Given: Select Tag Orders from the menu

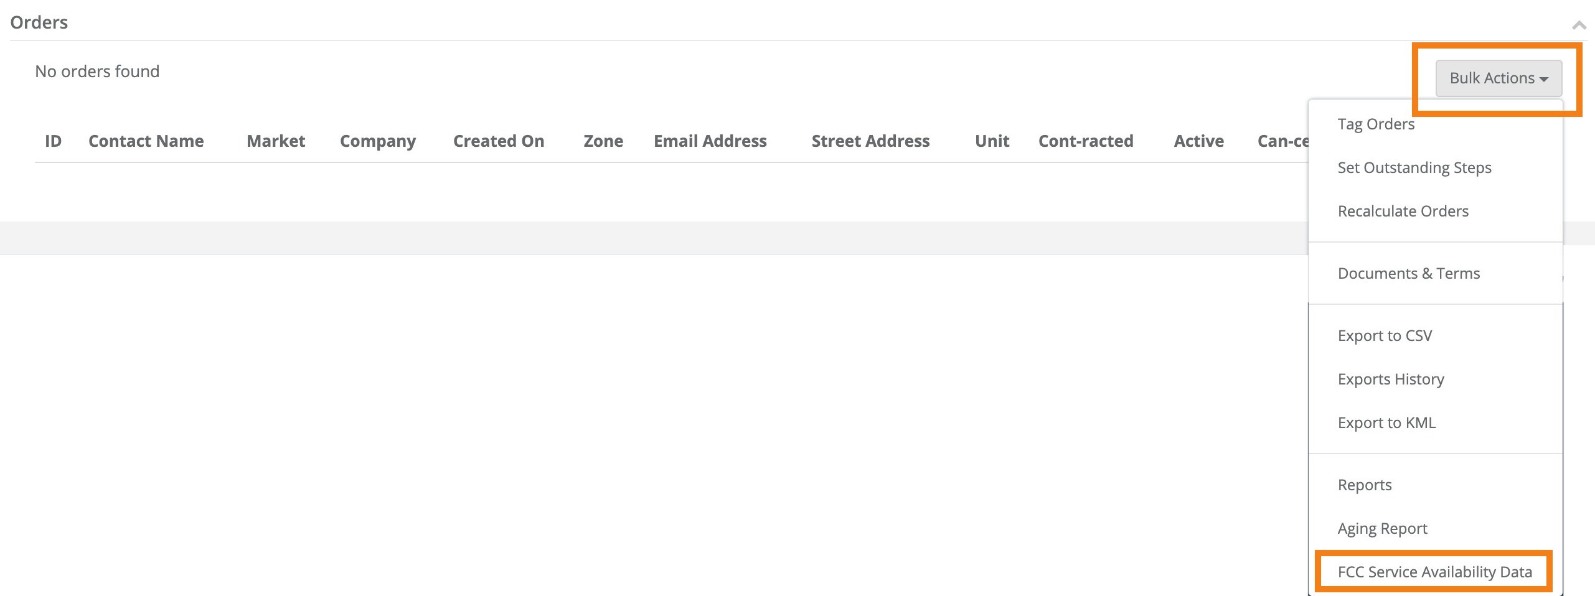Looking at the screenshot, I should click(x=1376, y=124).
